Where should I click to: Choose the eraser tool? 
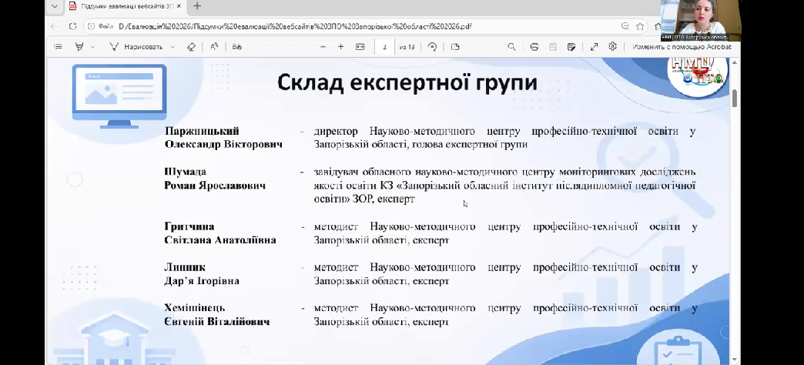click(192, 47)
